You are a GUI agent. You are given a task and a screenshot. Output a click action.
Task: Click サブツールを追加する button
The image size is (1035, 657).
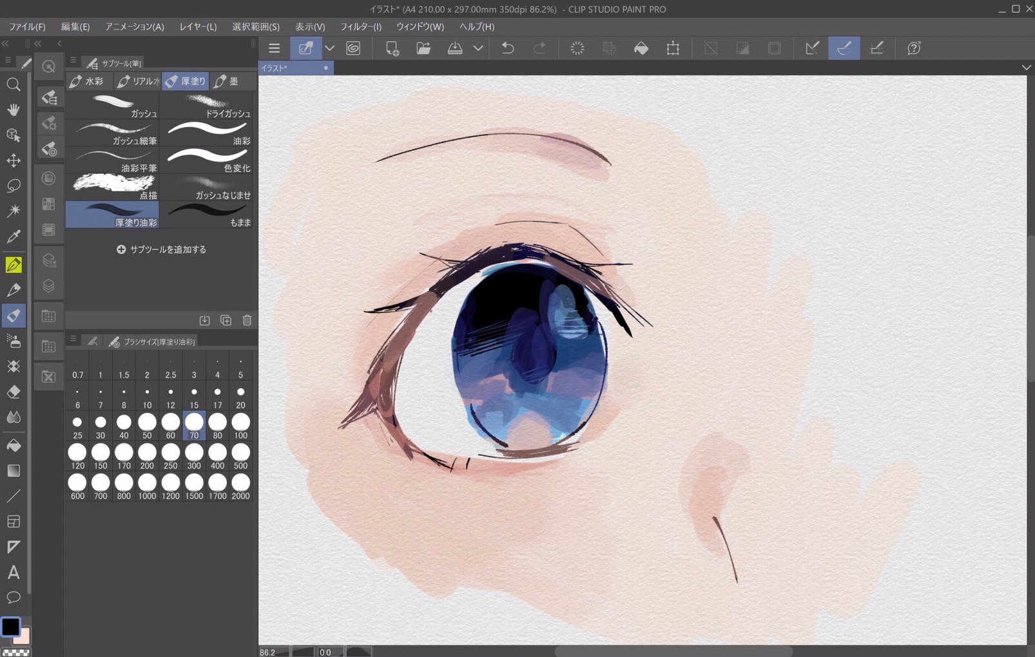[161, 249]
